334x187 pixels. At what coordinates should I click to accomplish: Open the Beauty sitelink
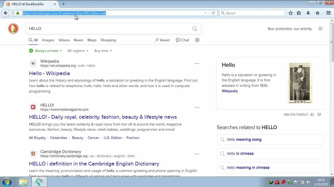[x=77, y=138]
